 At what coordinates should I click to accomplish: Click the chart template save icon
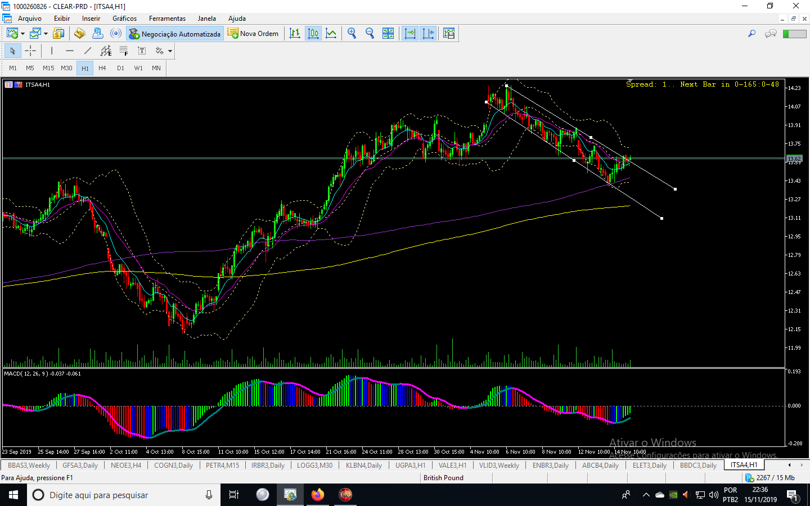coord(449,34)
